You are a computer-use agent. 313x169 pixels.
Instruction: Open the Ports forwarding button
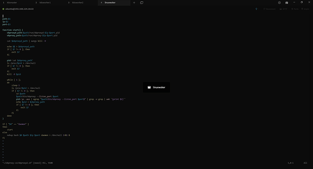point(295,9)
